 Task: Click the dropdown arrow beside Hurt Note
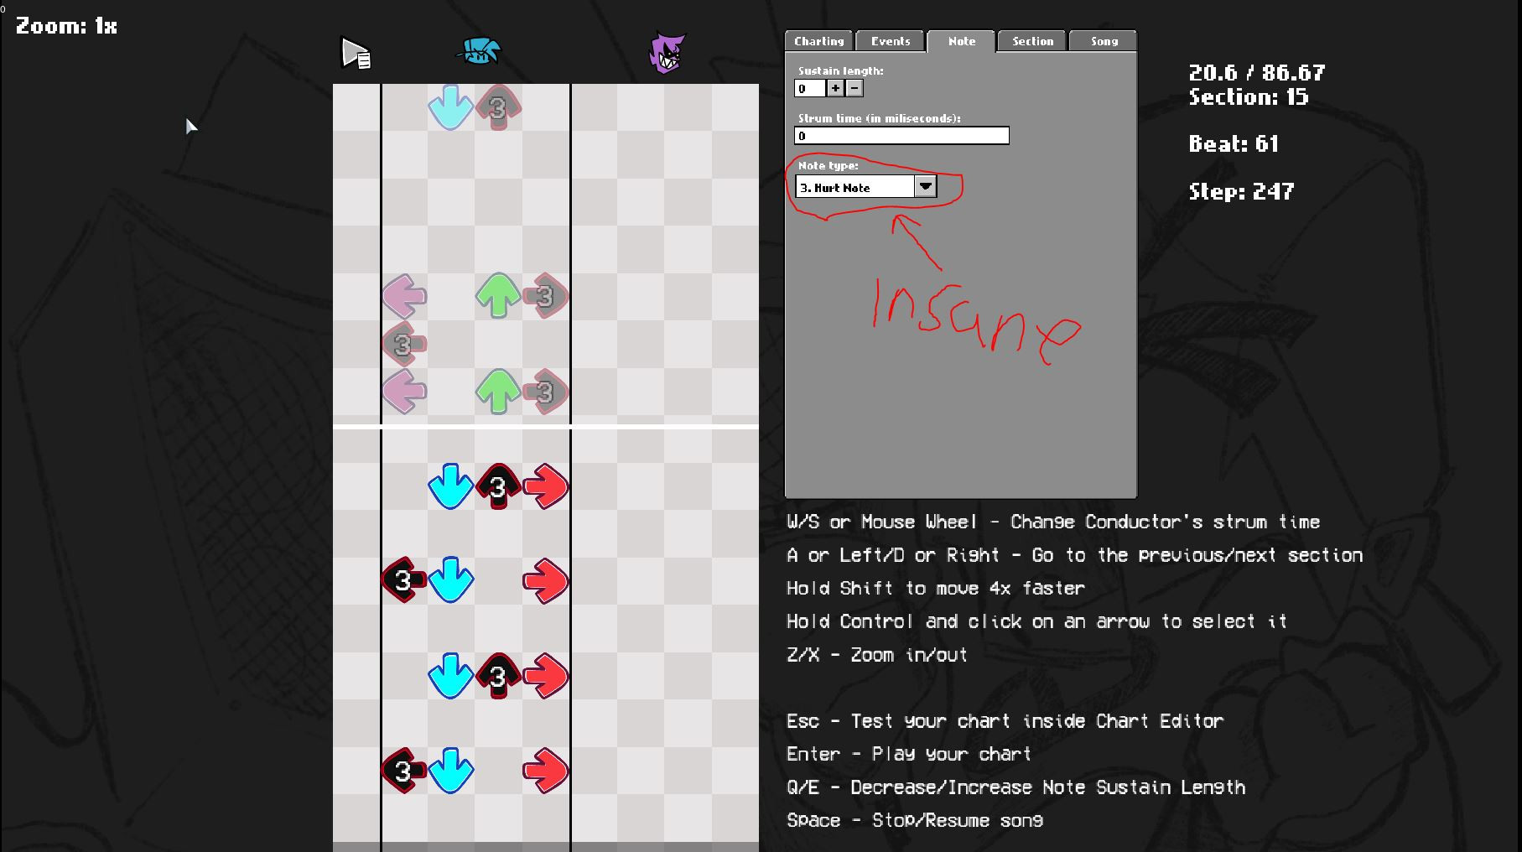tap(925, 186)
